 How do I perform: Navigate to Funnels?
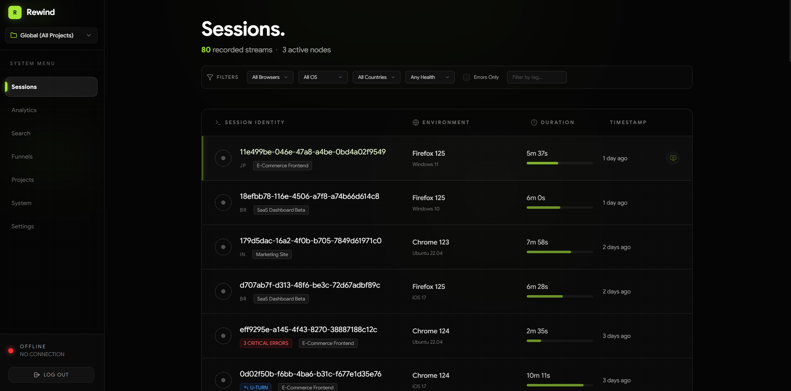point(22,156)
